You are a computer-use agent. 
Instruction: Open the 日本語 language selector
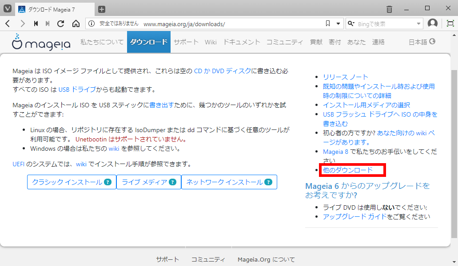[x=422, y=42]
